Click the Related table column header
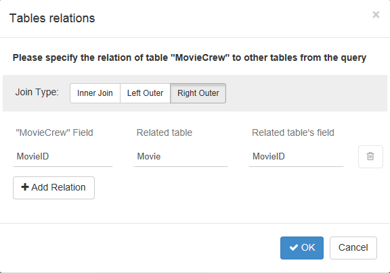Viewport: 390px width, 273px height. point(165,132)
